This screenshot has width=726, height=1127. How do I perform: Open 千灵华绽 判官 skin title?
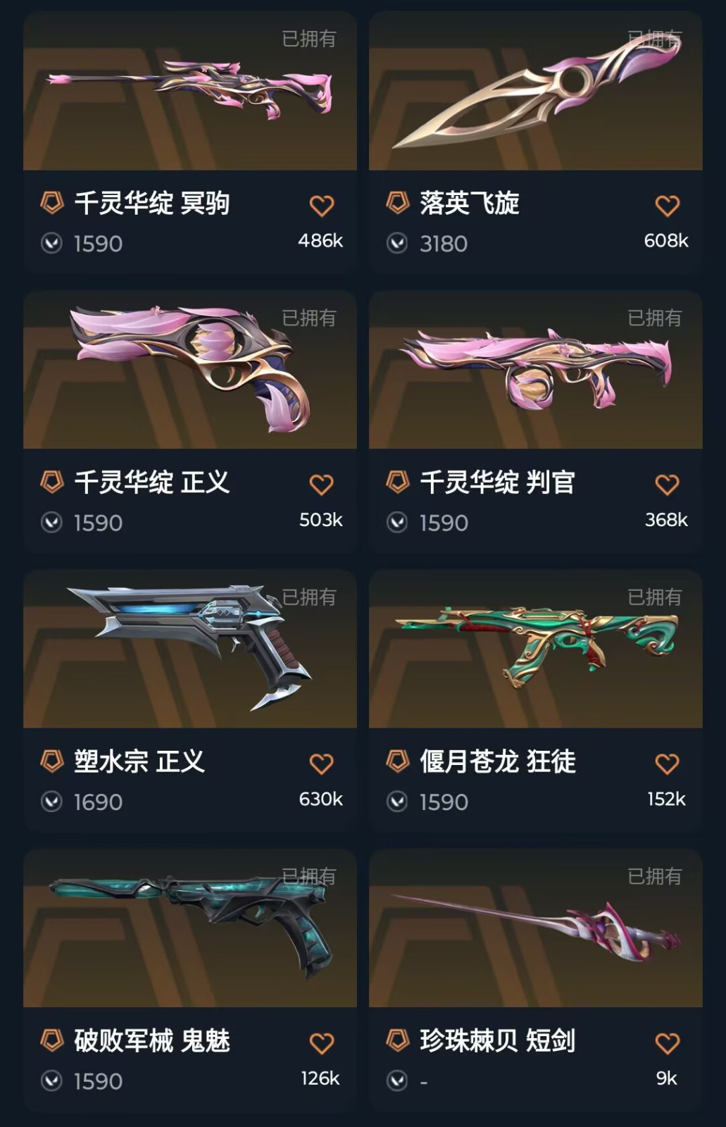click(x=498, y=482)
